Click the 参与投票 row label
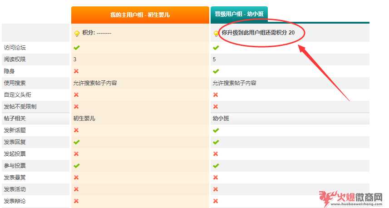The width and height of the screenshot is (389, 208). pyautogui.click(x=15, y=166)
